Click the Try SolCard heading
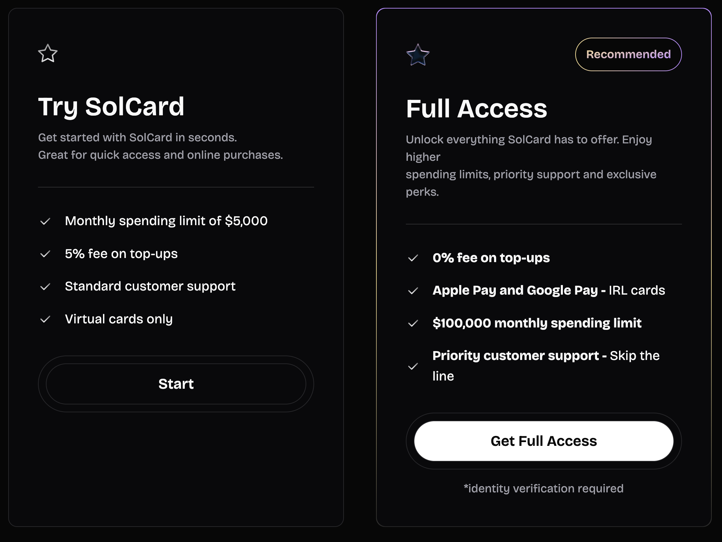722x542 pixels. 111,107
